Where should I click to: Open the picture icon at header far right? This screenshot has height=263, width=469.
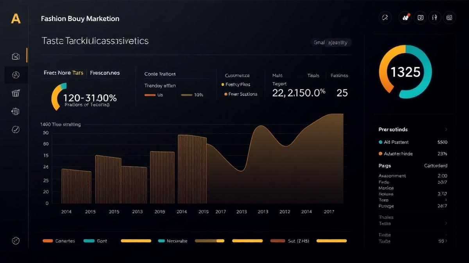coord(449,17)
